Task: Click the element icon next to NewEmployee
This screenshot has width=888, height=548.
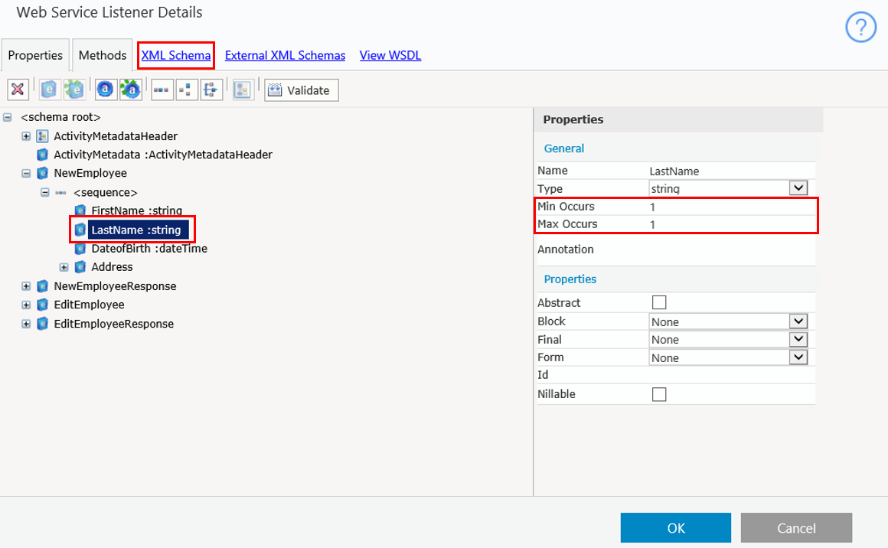Action: coord(42,173)
